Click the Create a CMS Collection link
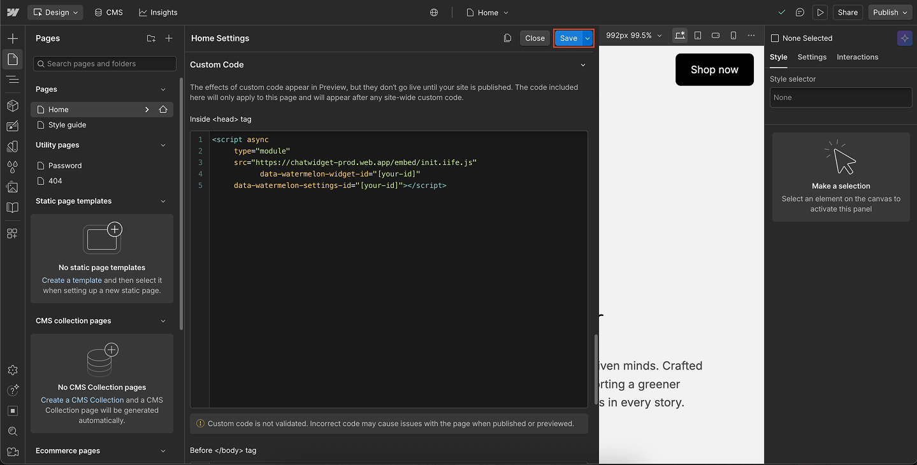 point(82,400)
